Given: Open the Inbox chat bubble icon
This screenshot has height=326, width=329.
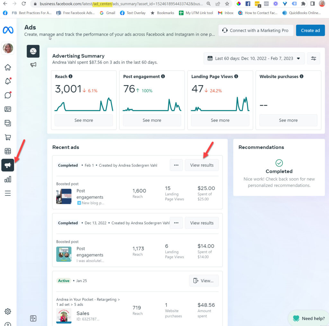Looking at the screenshot, I should 8,95.
